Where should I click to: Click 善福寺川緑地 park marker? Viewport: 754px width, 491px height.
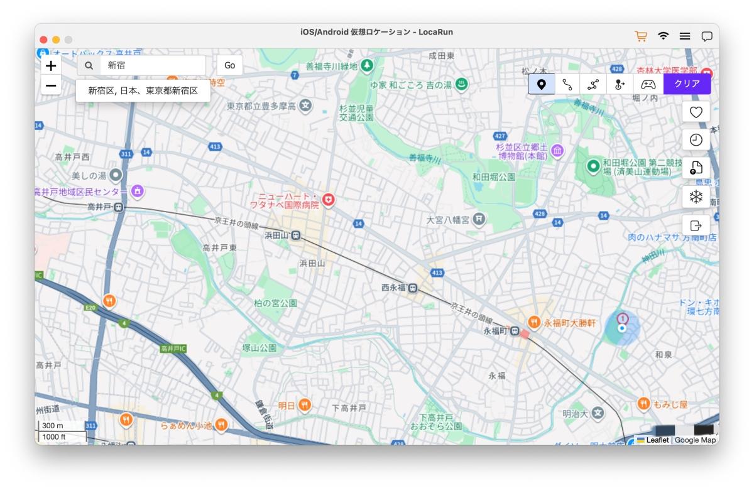pyautogui.click(x=366, y=65)
